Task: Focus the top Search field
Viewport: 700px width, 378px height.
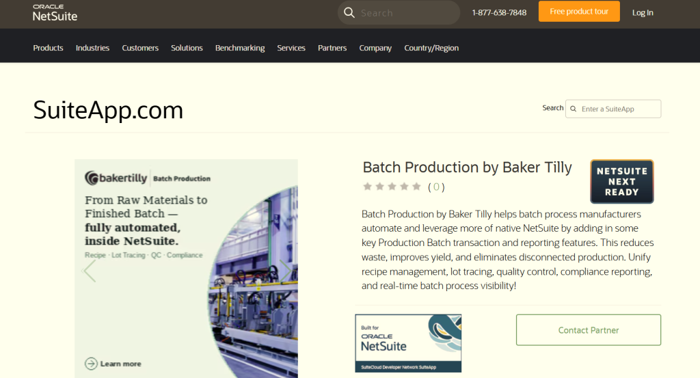Action: (x=399, y=12)
